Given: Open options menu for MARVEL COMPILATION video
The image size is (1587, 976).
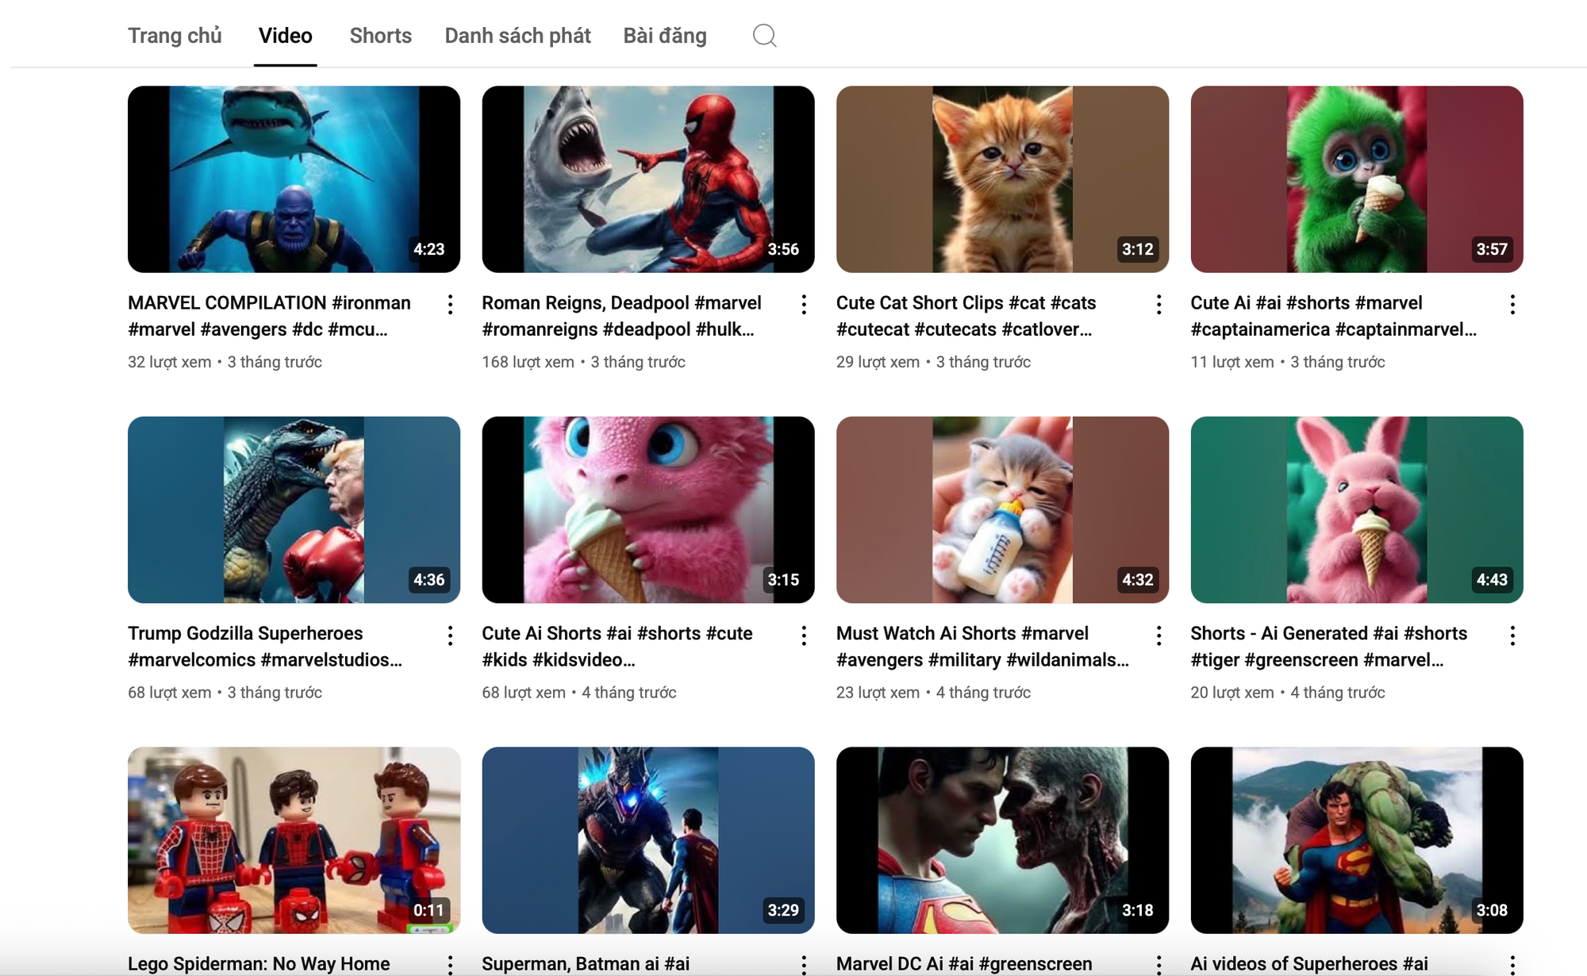Looking at the screenshot, I should tap(450, 305).
